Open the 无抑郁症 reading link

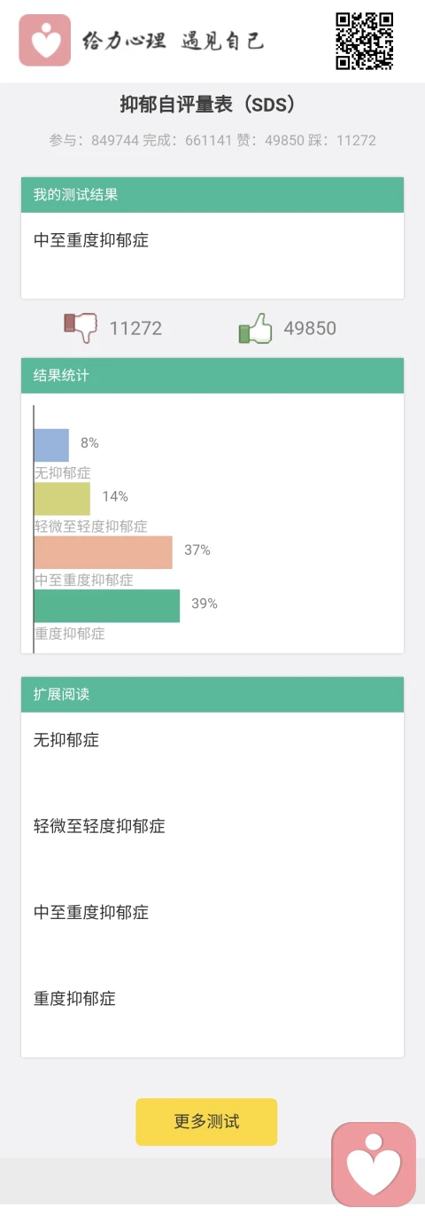click(x=66, y=740)
